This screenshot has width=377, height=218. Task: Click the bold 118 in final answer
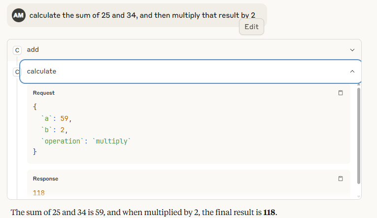click(x=270, y=213)
